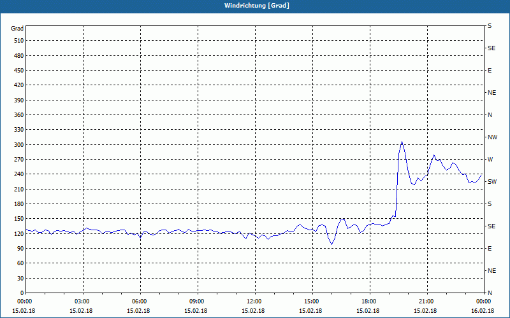
Task: Select the 450 y-axis value
Action: (19, 71)
